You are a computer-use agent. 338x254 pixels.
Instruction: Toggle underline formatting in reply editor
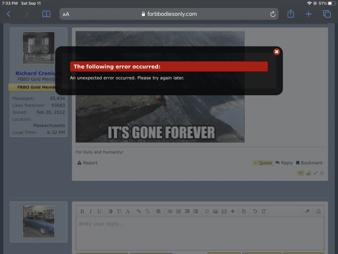[99, 211]
